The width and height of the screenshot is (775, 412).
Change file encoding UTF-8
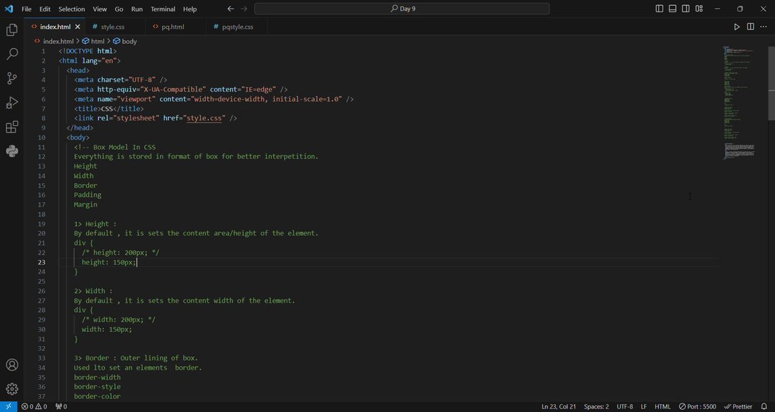point(625,406)
